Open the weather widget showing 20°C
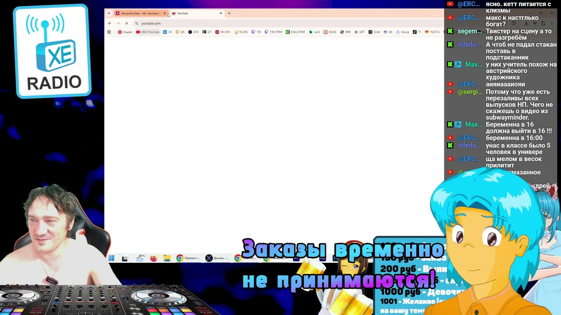The width and height of the screenshot is (561, 315). coord(141,258)
